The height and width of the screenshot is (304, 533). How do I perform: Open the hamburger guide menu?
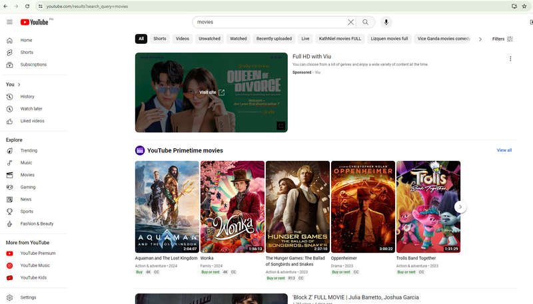[x=9, y=22]
